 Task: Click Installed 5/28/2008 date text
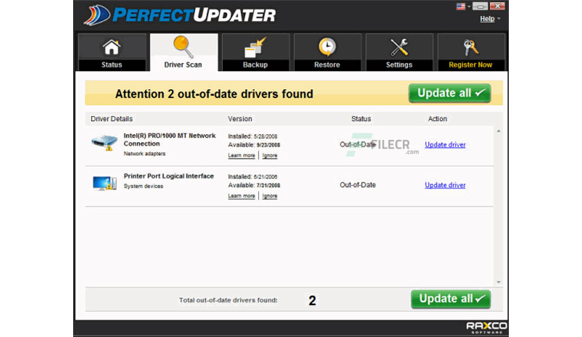(x=253, y=136)
